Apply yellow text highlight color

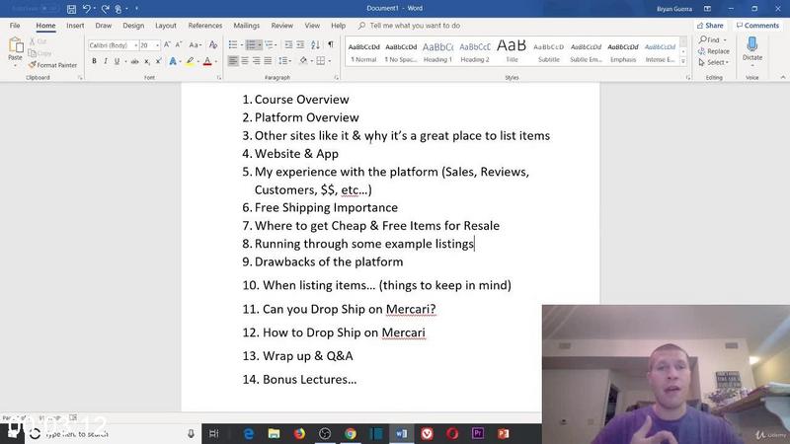[x=190, y=61]
